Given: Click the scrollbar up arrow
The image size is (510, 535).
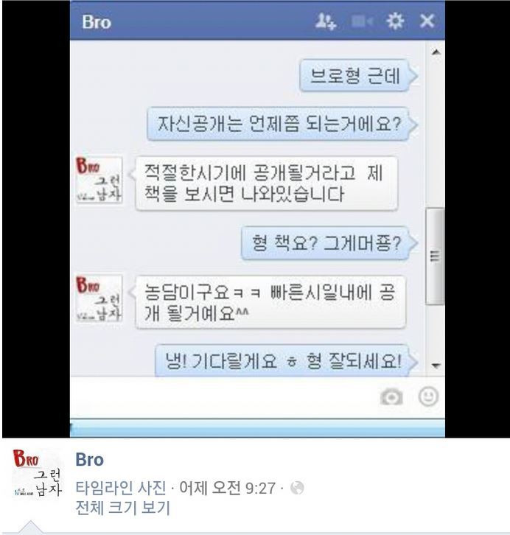Looking at the screenshot, I should point(436,52).
